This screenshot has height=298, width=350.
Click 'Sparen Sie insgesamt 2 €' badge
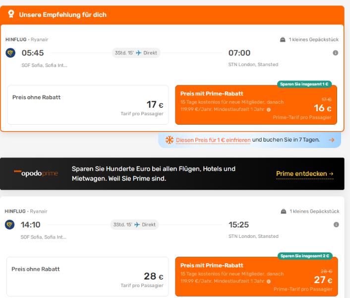[x=305, y=256]
